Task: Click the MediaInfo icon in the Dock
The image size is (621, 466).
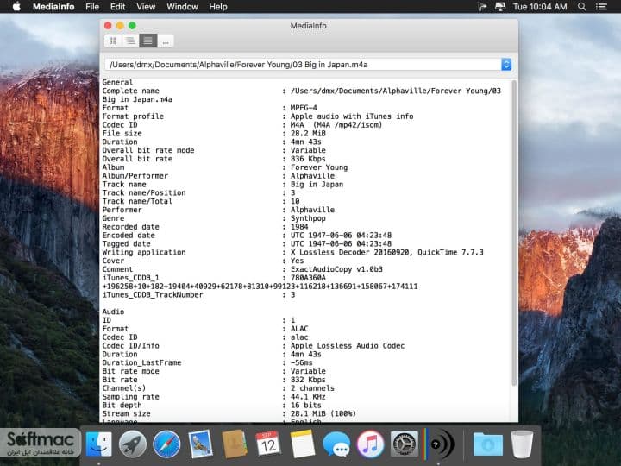Action: (x=438, y=444)
